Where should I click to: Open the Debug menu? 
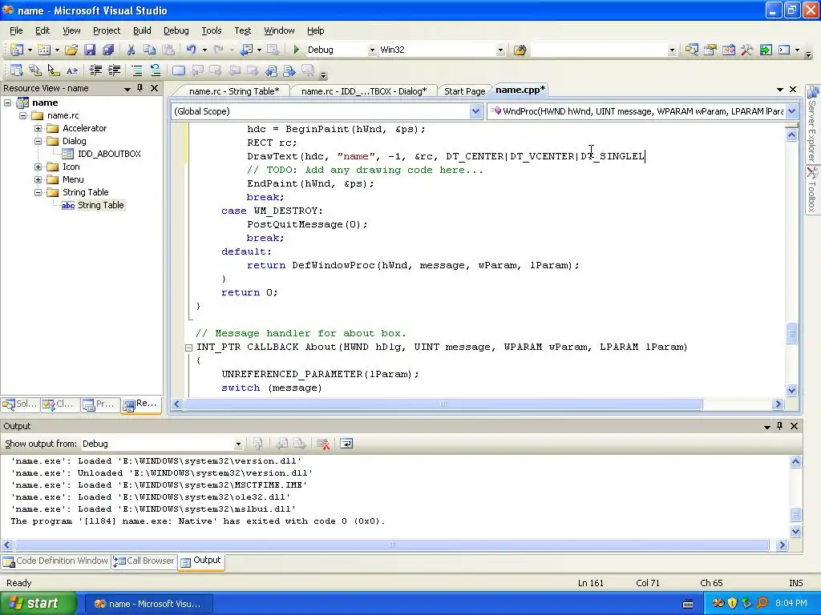point(176,31)
